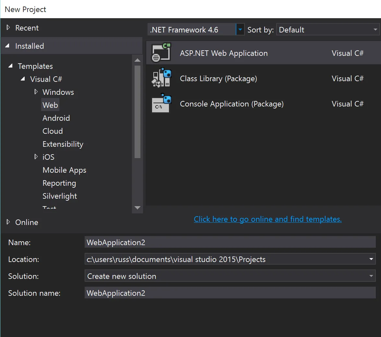Collapse the Visual C# tree node
The height and width of the screenshot is (337, 381).
23,79
